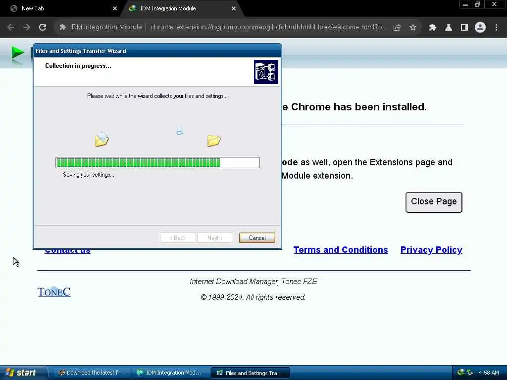
Task: Click the 'Saving your settings...' status text
Action: [88, 175]
